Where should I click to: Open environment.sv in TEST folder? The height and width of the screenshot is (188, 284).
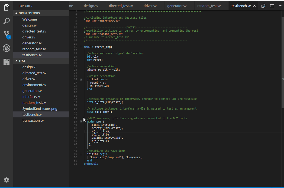click(x=41, y=85)
